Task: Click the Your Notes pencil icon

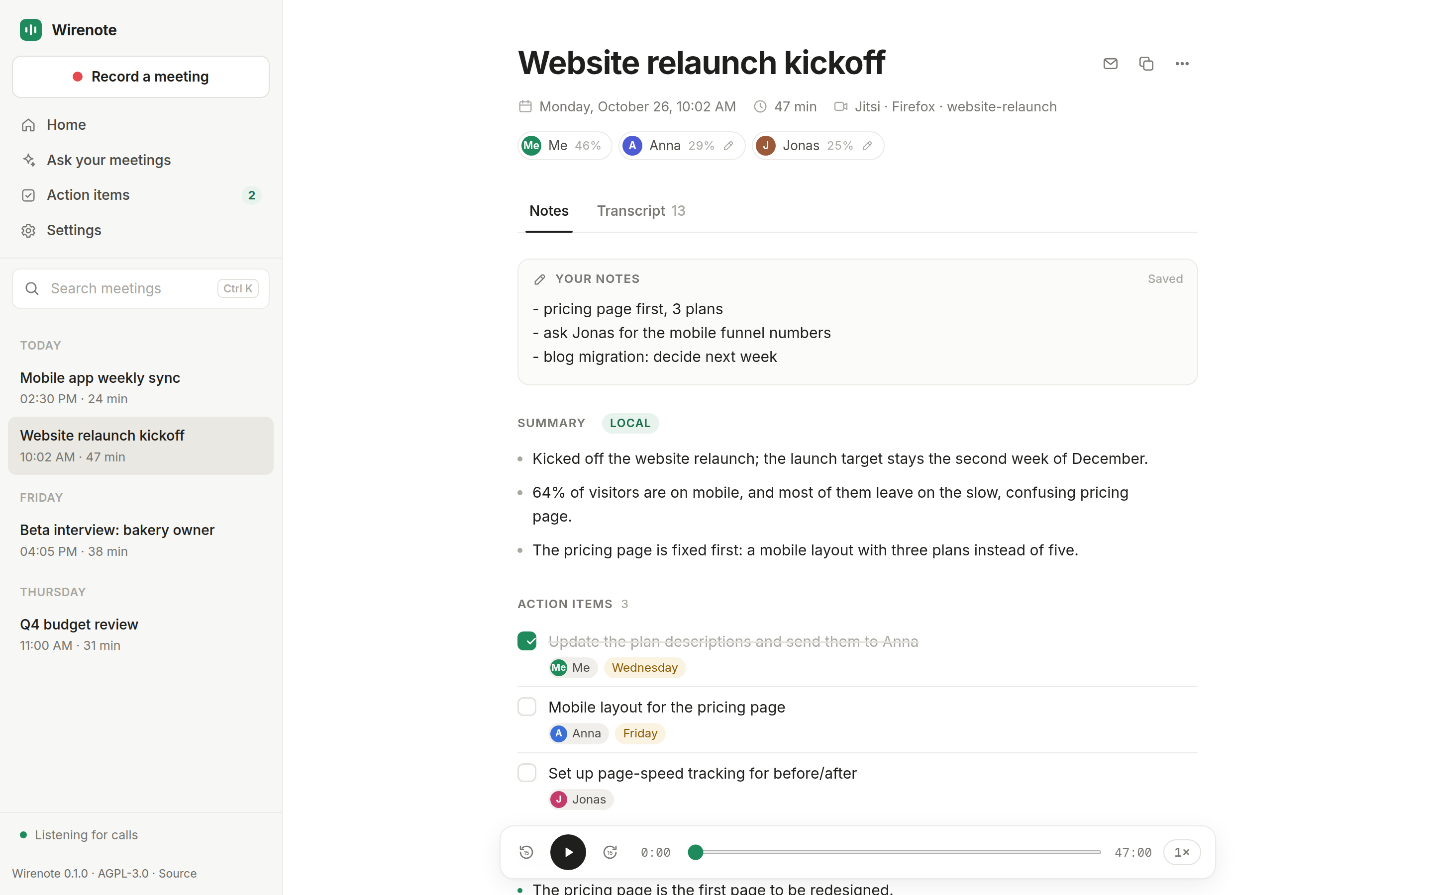Action: click(539, 279)
